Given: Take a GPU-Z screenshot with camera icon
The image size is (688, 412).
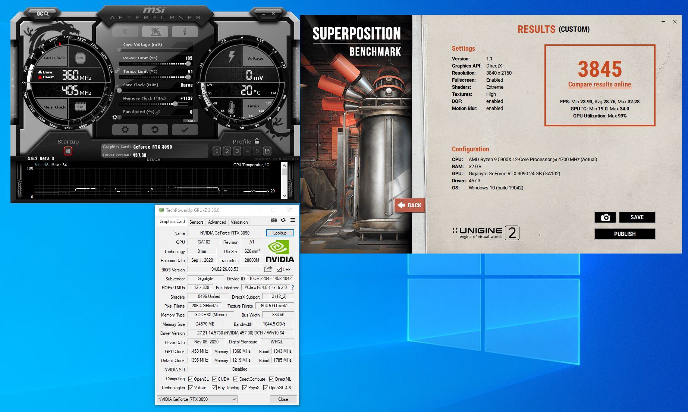Looking at the screenshot, I should click(x=274, y=220).
